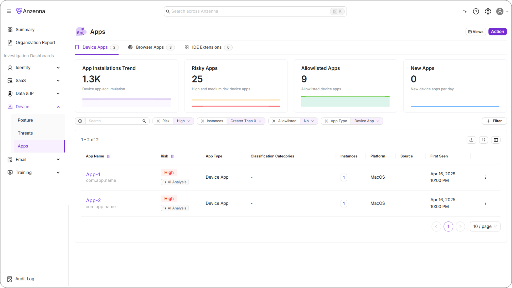Open the three-dot menu for App-1
The width and height of the screenshot is (512, 288).
tap(485, 177)
